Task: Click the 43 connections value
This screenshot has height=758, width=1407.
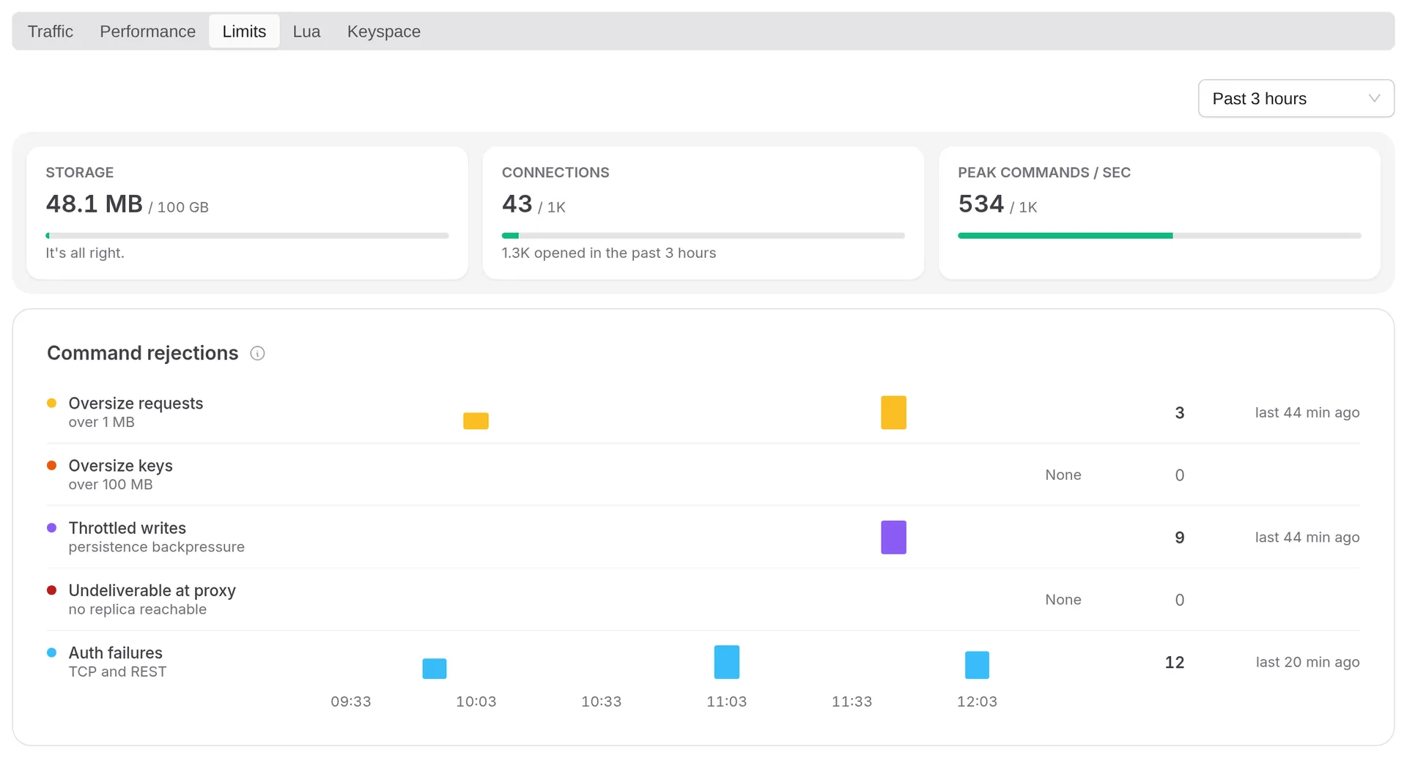Action: click(x=517, y=204)
